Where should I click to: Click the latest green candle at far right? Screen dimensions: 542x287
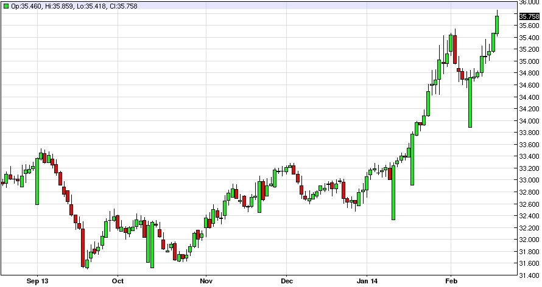(498, 25)
